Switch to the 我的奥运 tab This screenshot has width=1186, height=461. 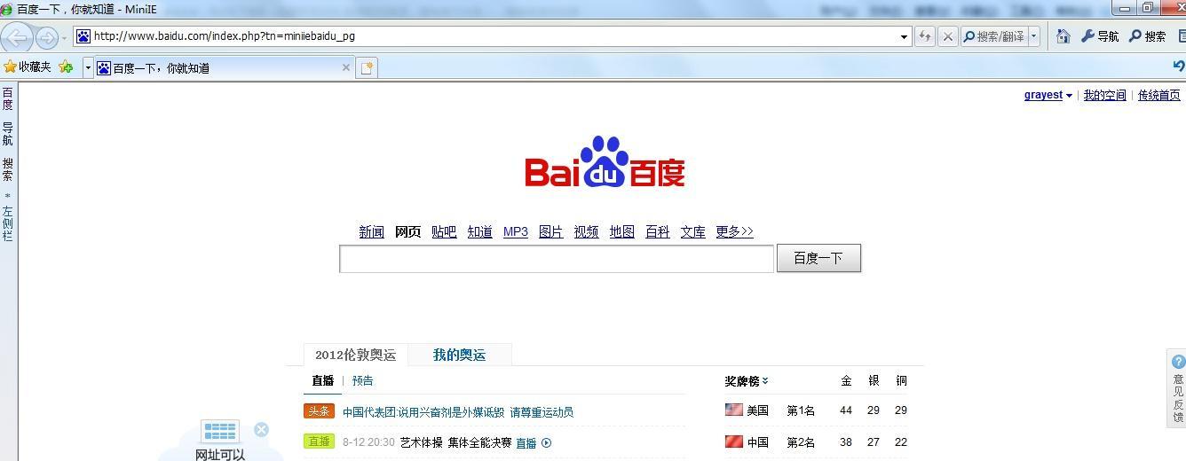point(459,355)
